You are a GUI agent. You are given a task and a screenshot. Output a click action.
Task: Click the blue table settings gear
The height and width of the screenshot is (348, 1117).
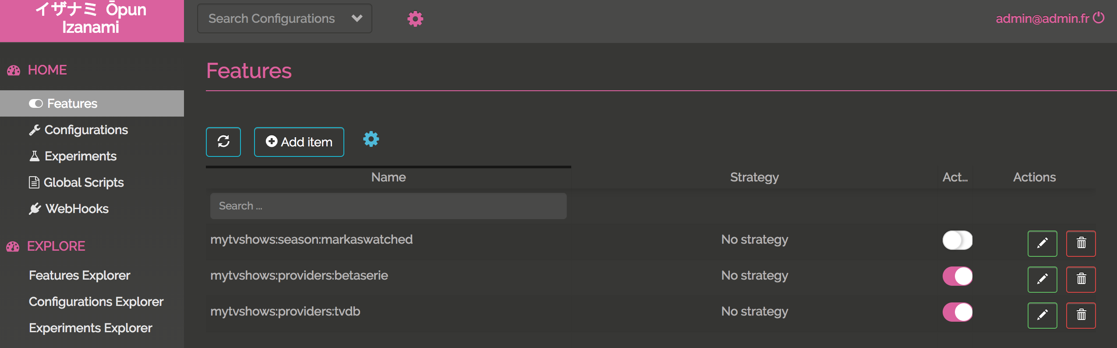371,139
